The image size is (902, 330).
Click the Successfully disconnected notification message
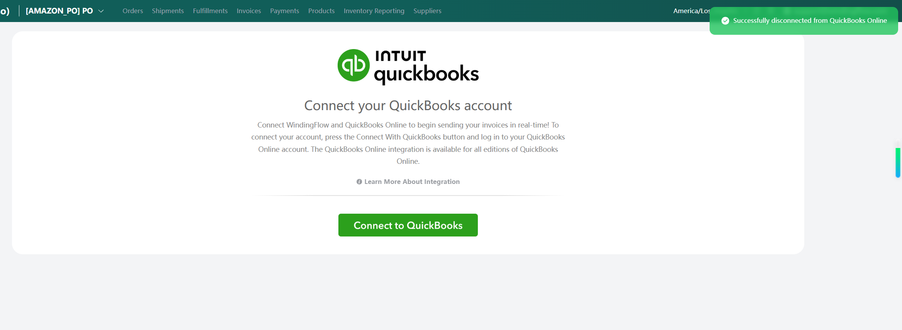coord(810,21)
